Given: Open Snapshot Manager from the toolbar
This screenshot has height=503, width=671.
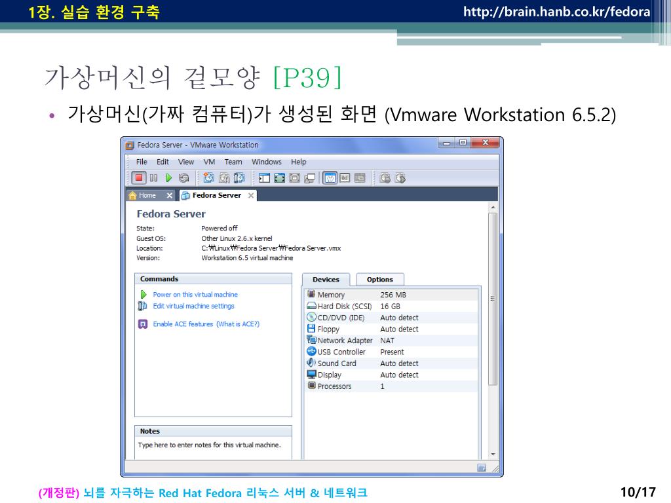Looking at the screenshot, I should pyautogui.click(x=239, y=177).
